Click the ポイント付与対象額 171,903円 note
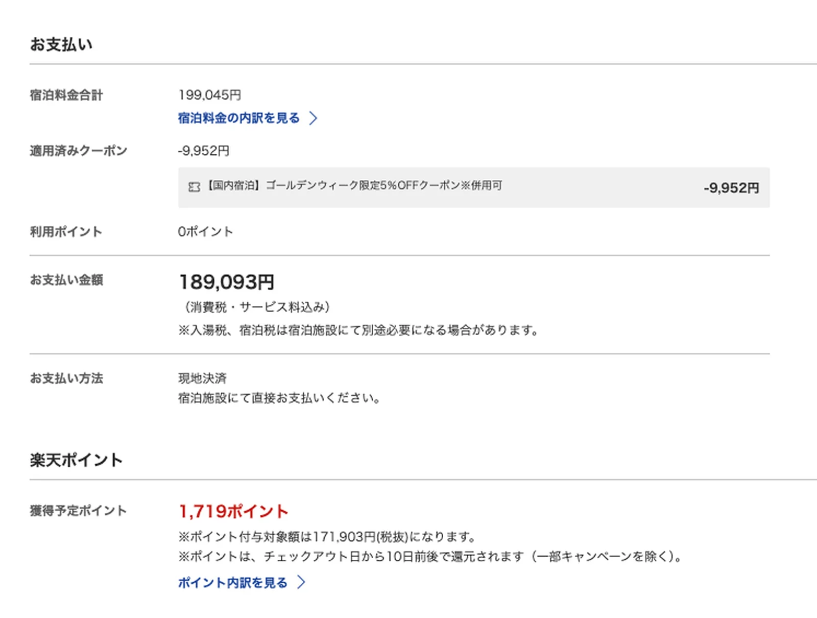Screen dimensions: 817x618 pyautogui.click(x=327, y=537)
